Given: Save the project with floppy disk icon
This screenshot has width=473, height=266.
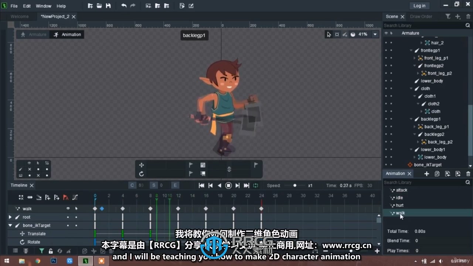Looking at the screenshot, I should 108,6.
